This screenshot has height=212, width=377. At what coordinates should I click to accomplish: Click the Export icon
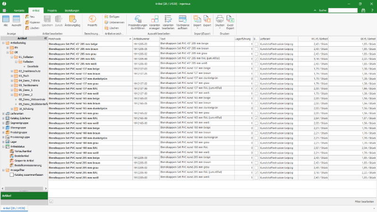pos(207,21)
